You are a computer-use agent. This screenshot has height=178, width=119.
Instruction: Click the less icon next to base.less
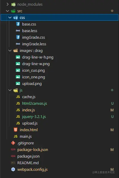point(18,31)
